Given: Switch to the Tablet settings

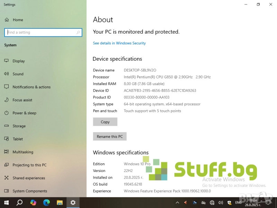Looking at the screenshot, I should 18,139.
